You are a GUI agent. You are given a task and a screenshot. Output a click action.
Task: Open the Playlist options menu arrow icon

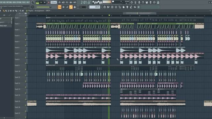[x=26, y=11]
